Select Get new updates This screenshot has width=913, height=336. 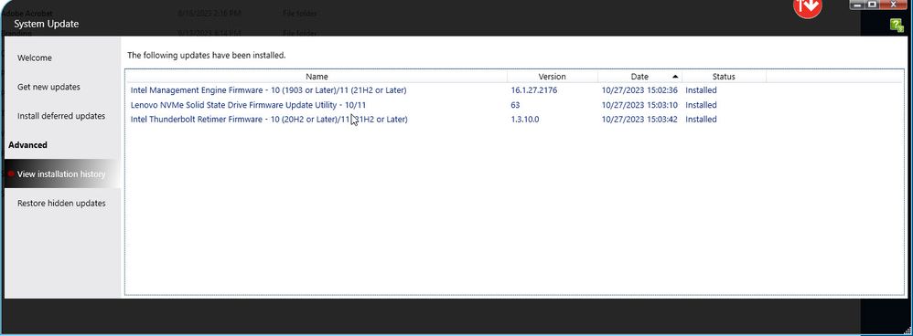[48, 88]
